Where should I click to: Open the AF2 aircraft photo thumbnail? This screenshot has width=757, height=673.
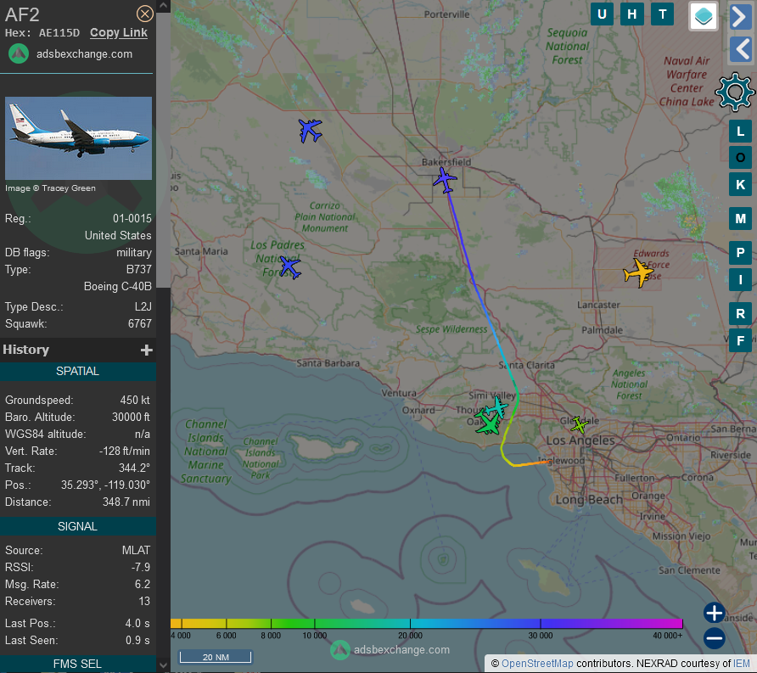[78, 138]
